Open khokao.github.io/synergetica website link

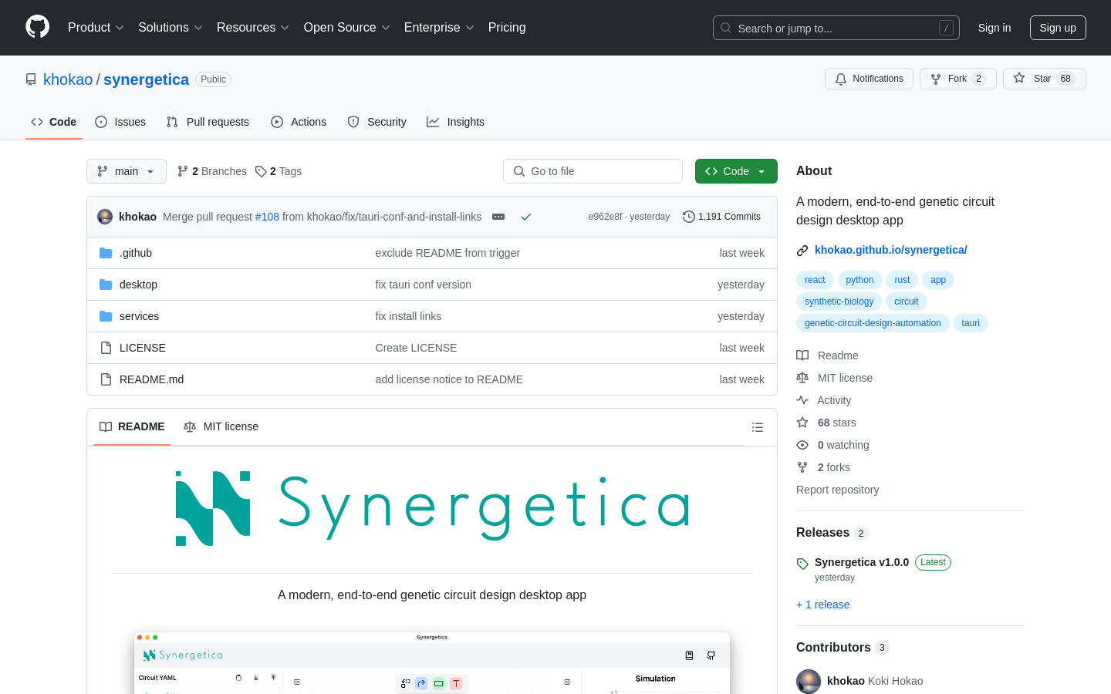point(890,250)
